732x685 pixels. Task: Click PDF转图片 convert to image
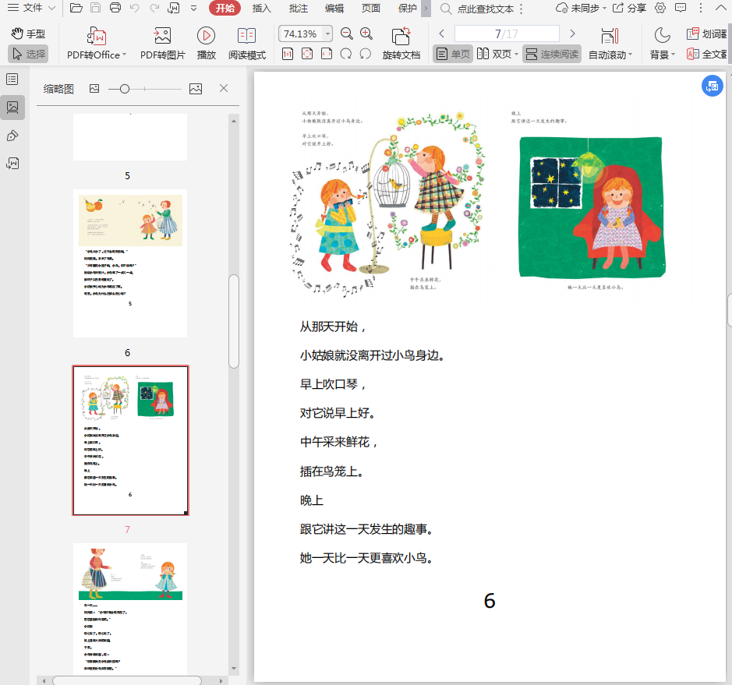click(x=162, y=44)
